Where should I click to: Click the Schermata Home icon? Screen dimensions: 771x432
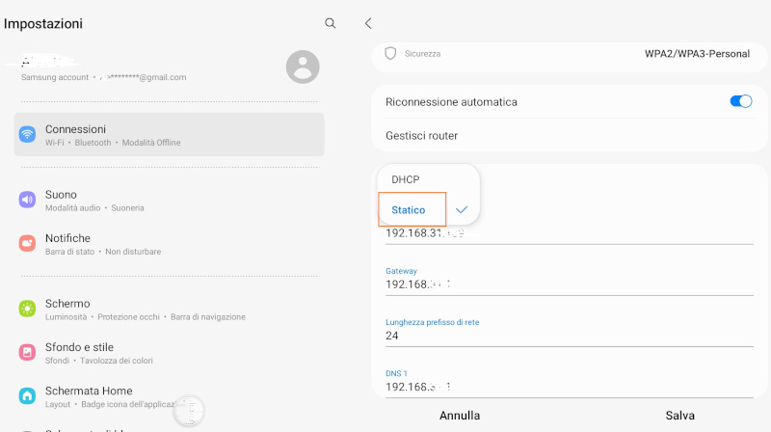pyautogui.click(x=27, y=395)
